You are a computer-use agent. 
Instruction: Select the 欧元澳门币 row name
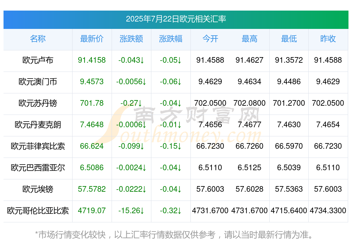click(x=38, y=82)
